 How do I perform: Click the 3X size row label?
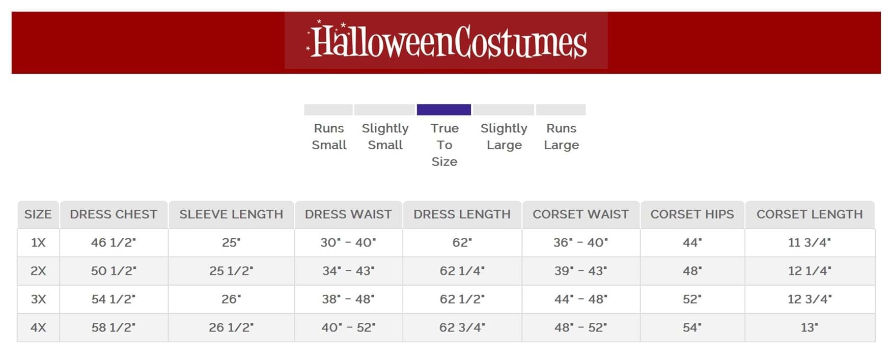pyautogui.click(x=38, y=299)
